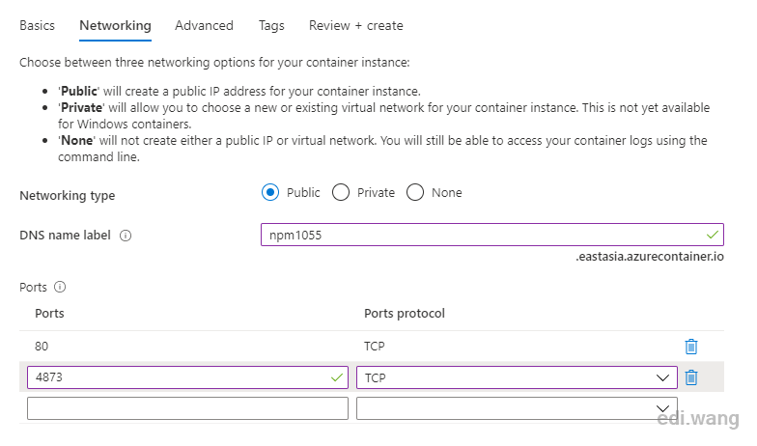Go to the Tags tab
Viewport: 757px width, 446px height.
point(271,25)
